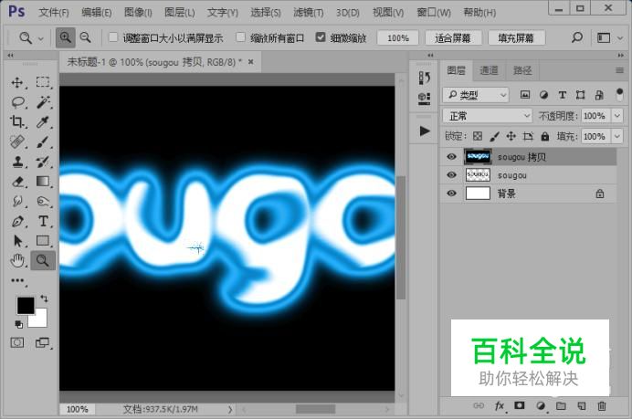
Task: Hide the sougou layer
Action: pos(451,175)
